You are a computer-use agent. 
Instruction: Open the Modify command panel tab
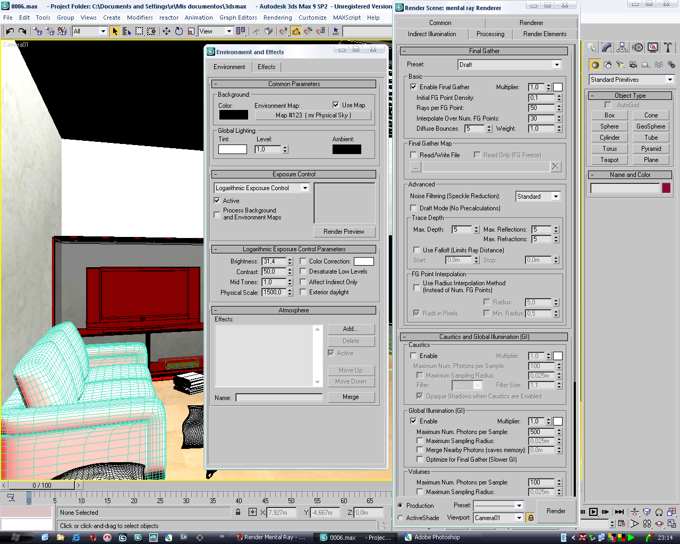click(607, 48)
